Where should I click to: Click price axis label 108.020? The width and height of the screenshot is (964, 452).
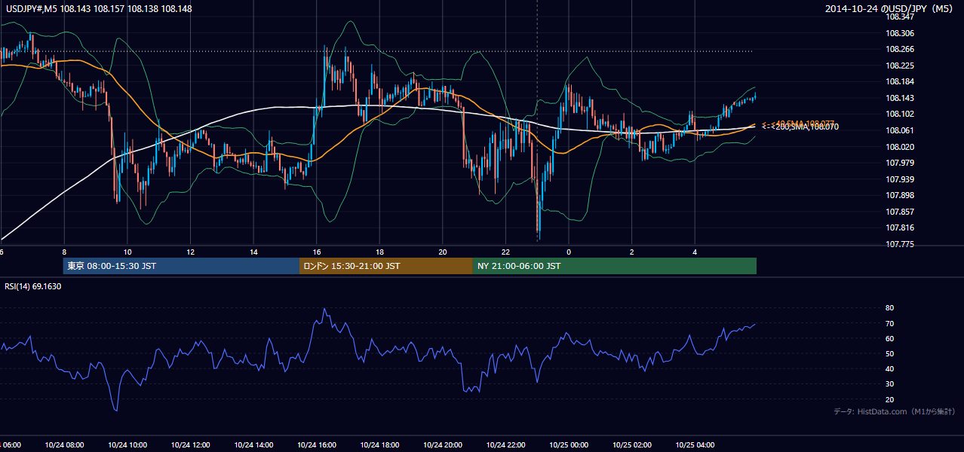[899, 147]
